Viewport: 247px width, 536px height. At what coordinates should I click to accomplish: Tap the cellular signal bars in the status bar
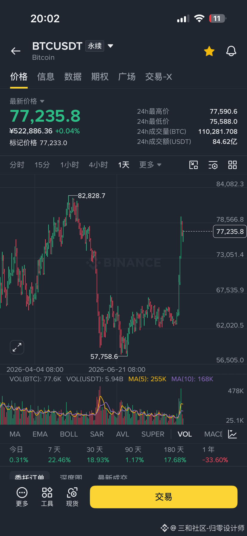coord(183,19)
